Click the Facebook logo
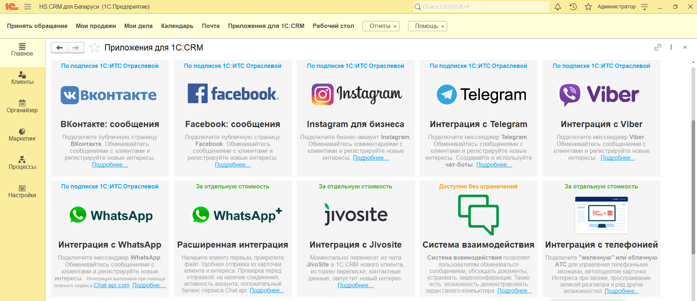The width and height of the screenshot is (697, 301). point(233,94)
